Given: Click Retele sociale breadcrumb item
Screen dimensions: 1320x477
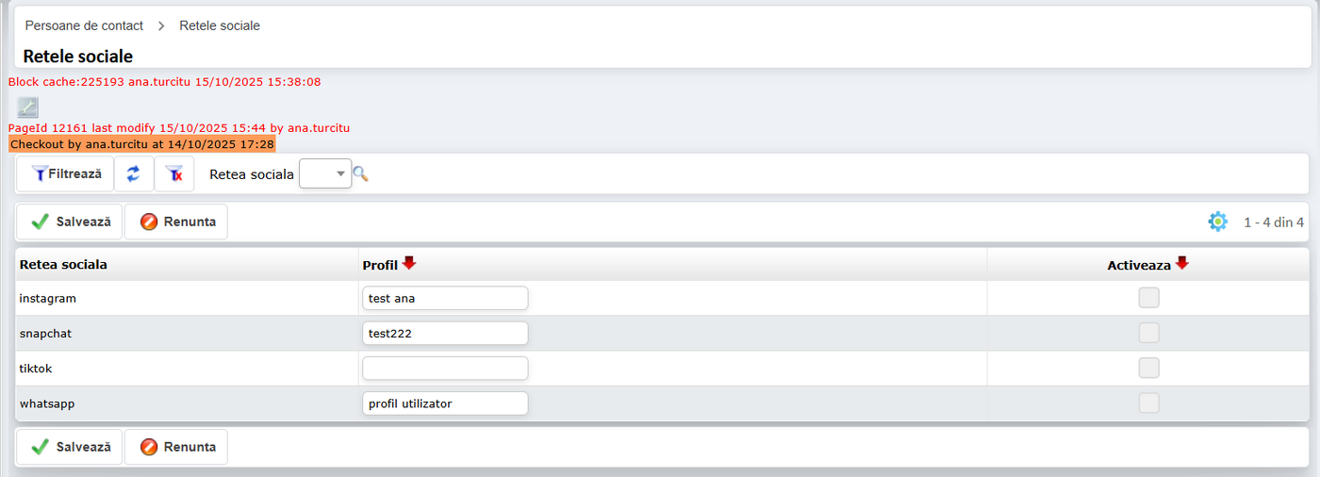Looking at the screenshot, I should coord(220,25).
